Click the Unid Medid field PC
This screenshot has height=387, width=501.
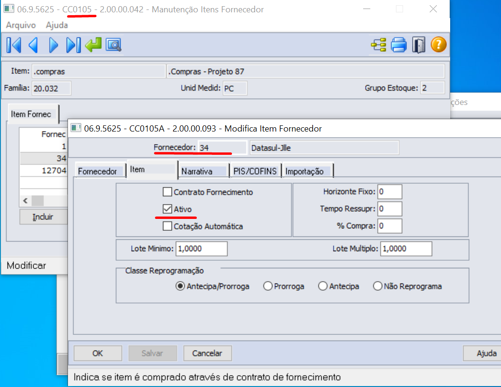[234, 88]
